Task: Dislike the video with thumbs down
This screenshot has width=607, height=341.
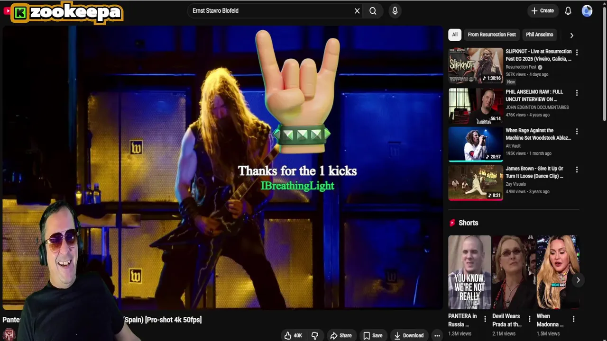Action: (x=315, y=335)
